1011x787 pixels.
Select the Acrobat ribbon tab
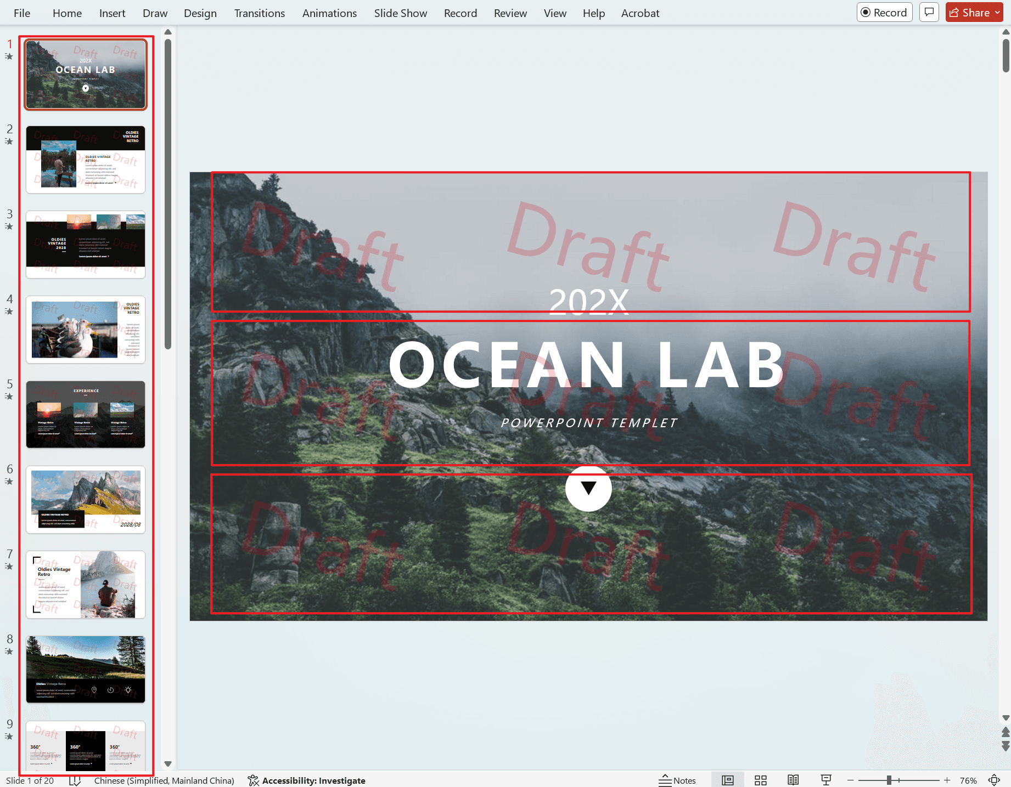[641, 13]
